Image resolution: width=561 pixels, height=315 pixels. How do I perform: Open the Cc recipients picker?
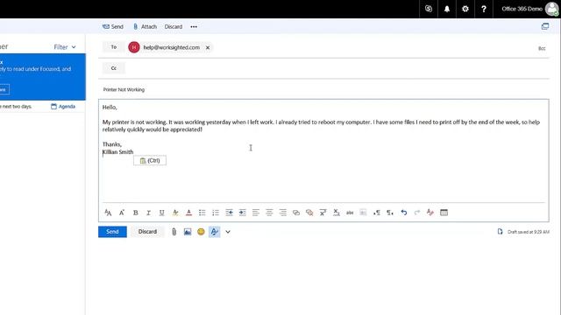click(114, 68)
